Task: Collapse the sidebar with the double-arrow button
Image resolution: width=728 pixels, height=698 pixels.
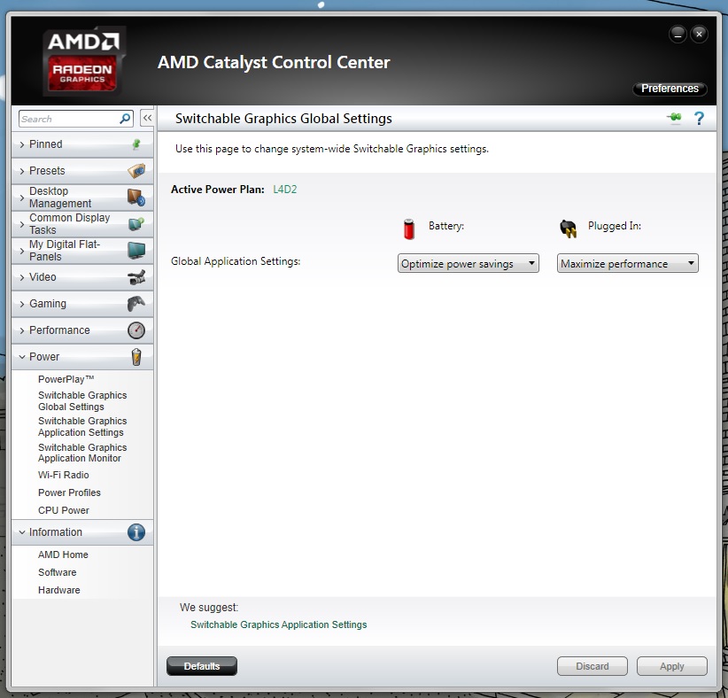Action: [147, 119]
